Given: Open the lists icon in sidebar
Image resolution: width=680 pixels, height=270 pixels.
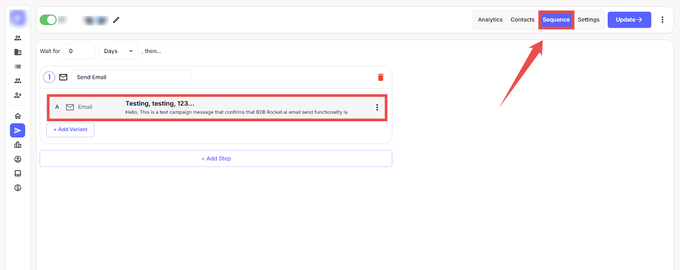Looking at the screenshot, I should tap(18, 67).
